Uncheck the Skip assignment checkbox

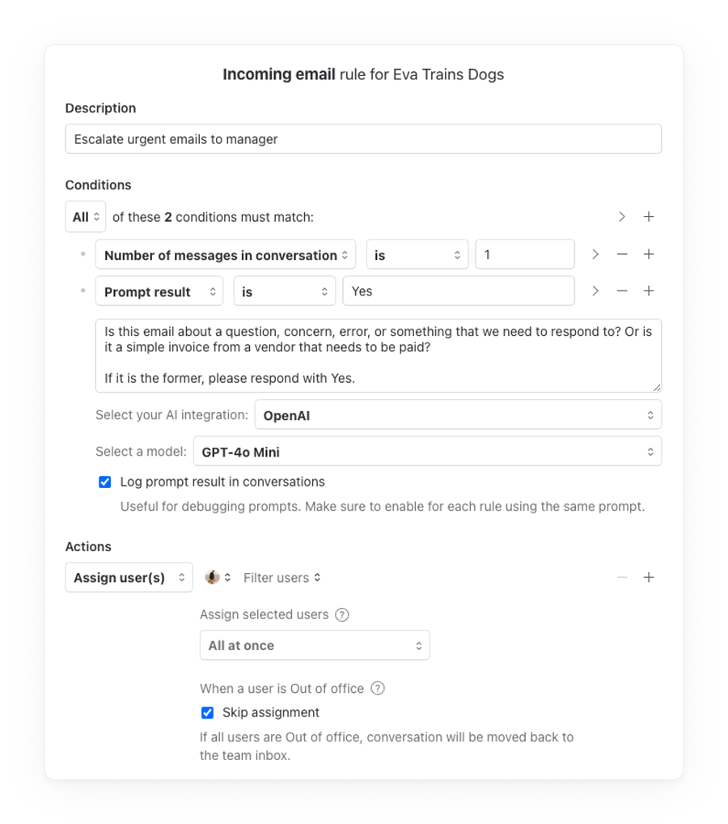pos(208,713)
